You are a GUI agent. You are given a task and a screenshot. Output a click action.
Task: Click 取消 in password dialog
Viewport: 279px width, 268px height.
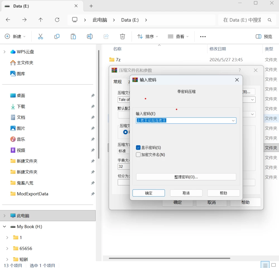186,193
